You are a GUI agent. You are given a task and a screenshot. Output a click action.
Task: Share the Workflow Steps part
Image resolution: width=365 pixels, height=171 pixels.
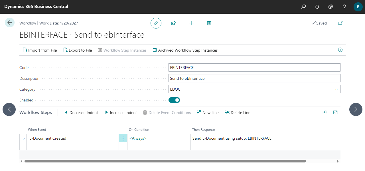pos(325,112)
